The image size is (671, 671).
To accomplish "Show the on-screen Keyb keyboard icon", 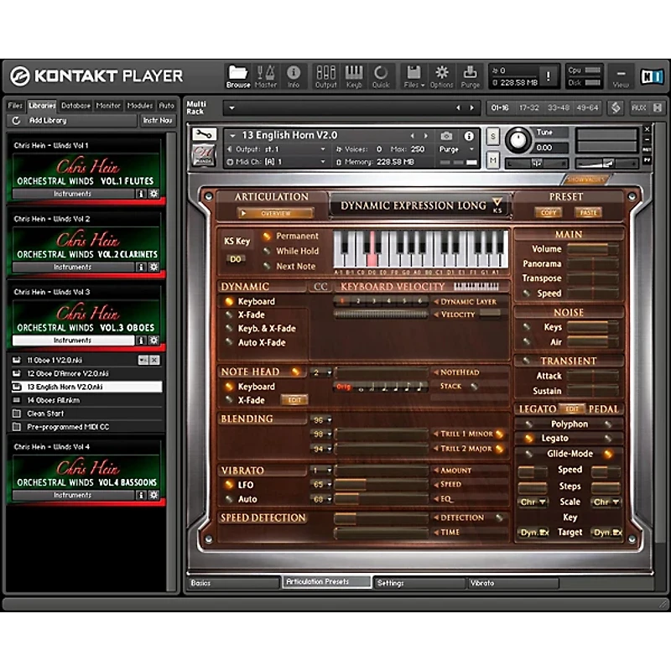I will coord(354,76).
